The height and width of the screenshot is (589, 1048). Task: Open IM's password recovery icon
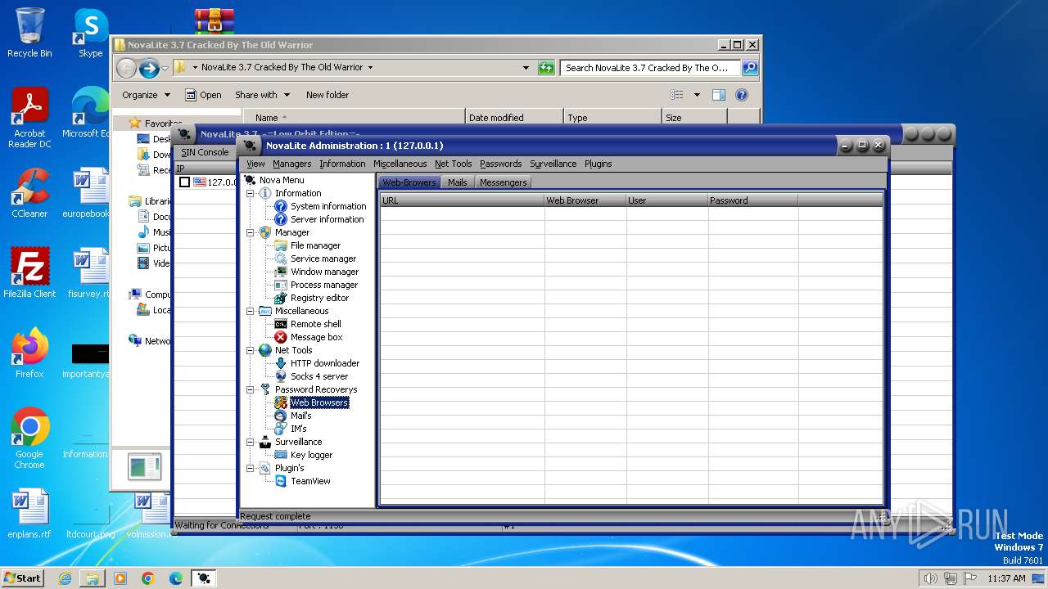click(281, 429)
